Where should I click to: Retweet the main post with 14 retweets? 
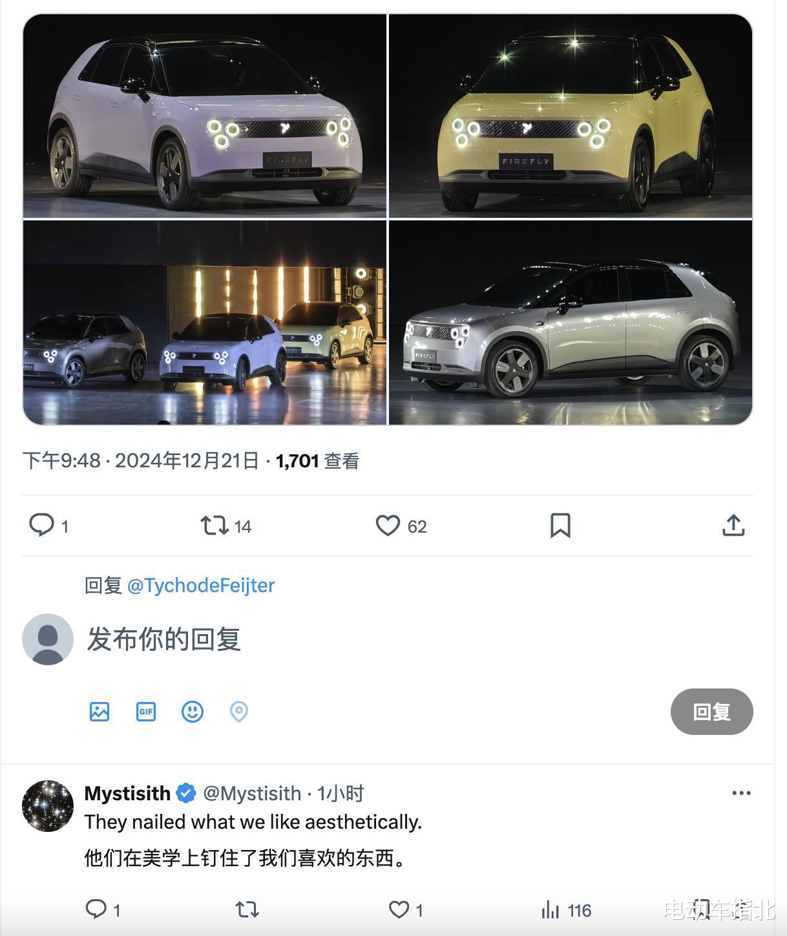pos(215,525)
